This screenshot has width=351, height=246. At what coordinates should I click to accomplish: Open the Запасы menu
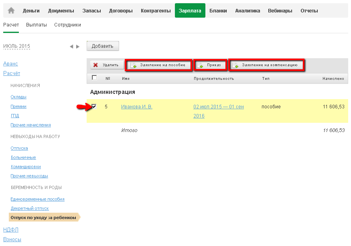(91, 10)
